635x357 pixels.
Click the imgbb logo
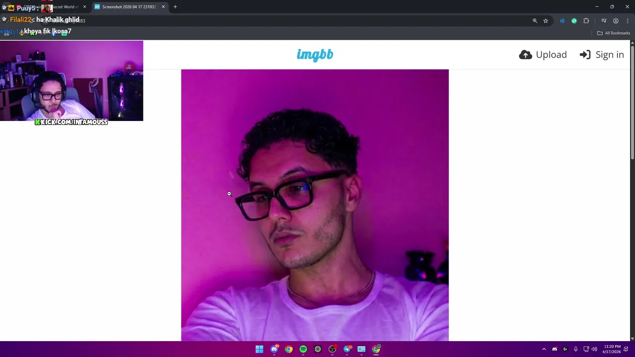pos(315,55)
